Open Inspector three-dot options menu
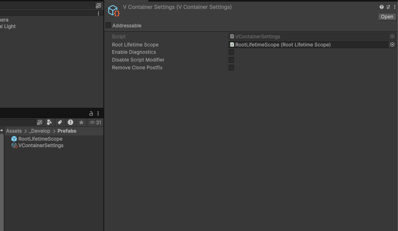The image size is (398, 231). (395, 7)
